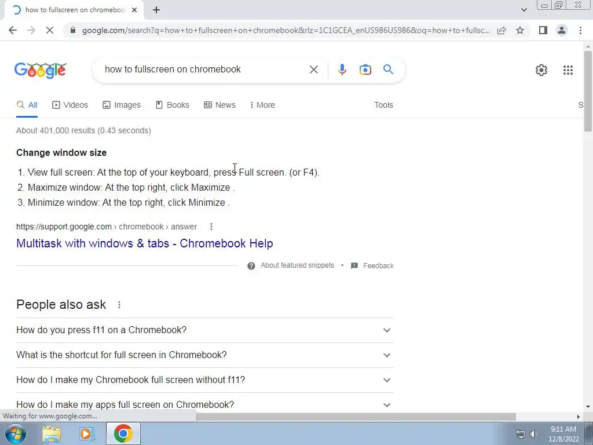Launch Windows Media Player from taskbar
The width and height of the screenshot is (593, 445).
point(87,434)
